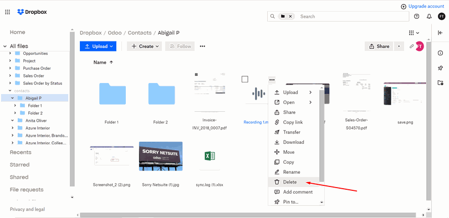Choose Download in context menu

click(293, 142)
